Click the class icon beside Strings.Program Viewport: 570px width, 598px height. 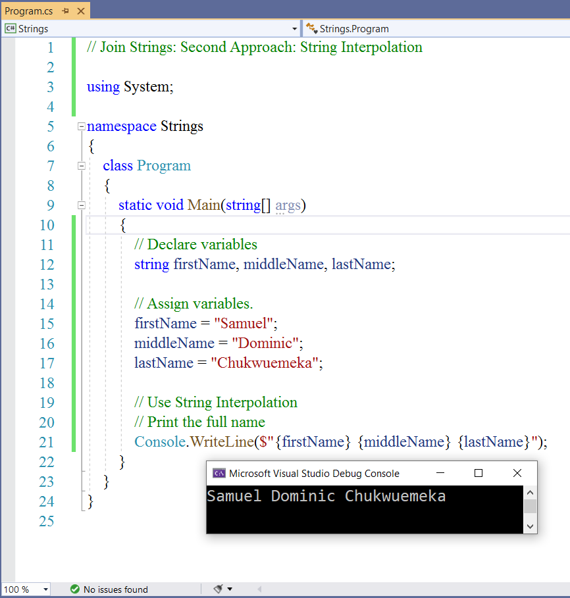(312, 28)
